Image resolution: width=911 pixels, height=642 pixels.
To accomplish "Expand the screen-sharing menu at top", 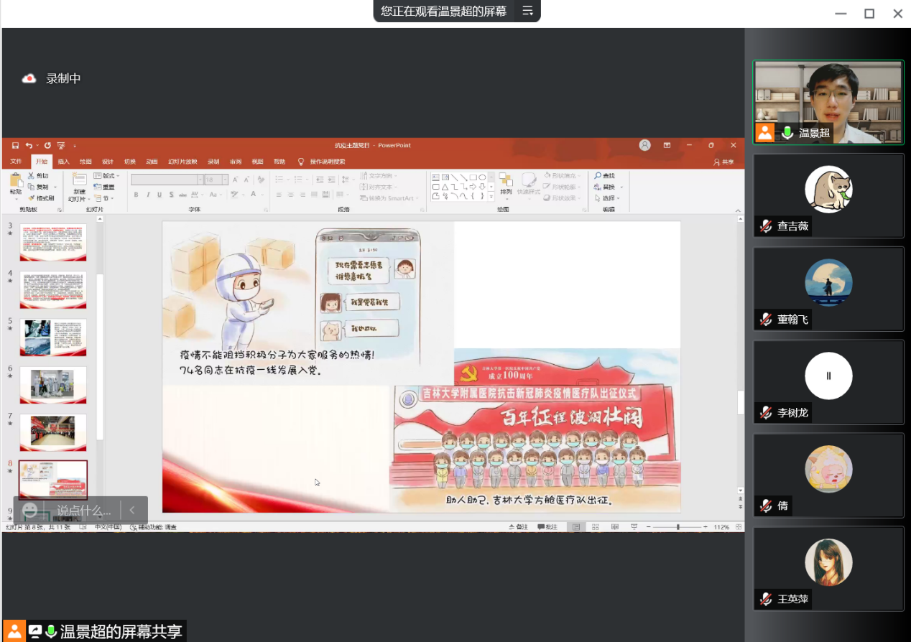I will pyautogui.click(x=527, y=11).
